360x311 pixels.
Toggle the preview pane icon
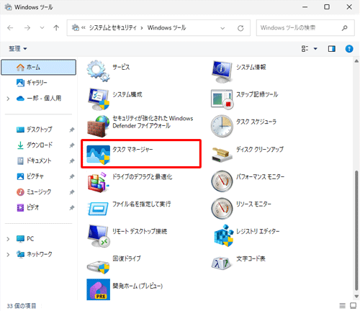(332, 49)
